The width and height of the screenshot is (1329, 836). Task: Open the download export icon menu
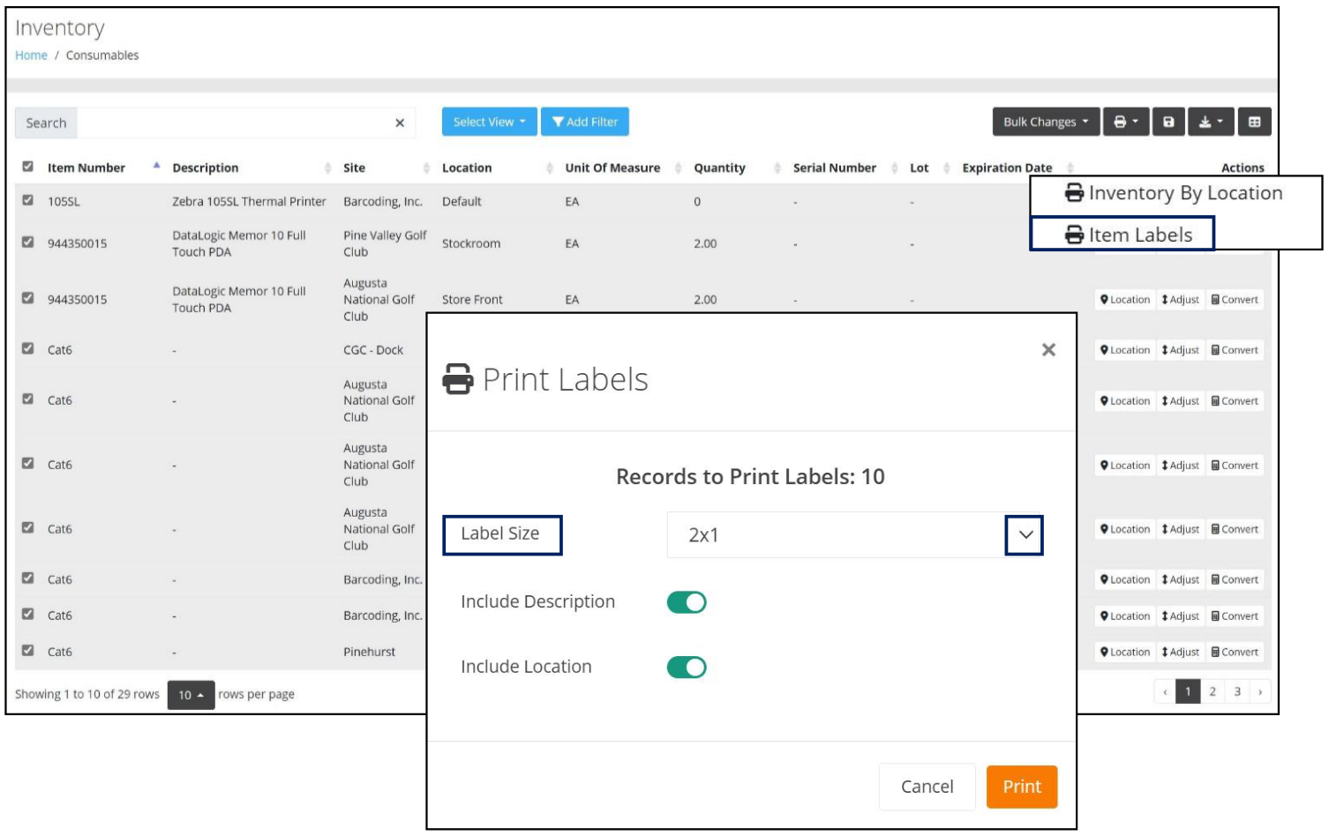(1211, 122)
